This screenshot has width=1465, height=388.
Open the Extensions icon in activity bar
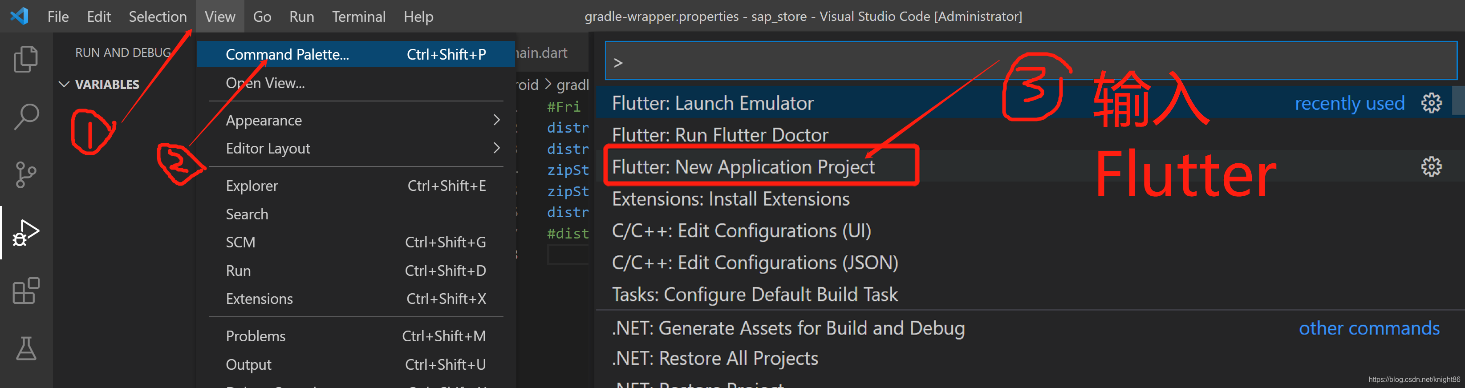pyautogui.click(x=25, y=291)
